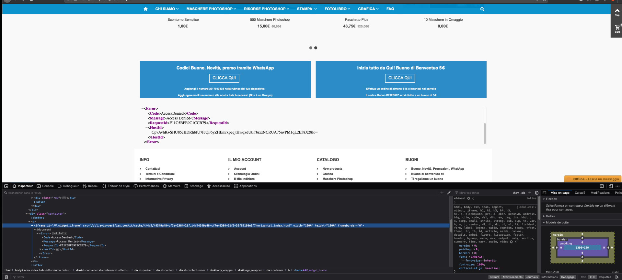The image size is (622, 280).
Task: Open console settings gear icon
Action: click(x=616, y=277)
